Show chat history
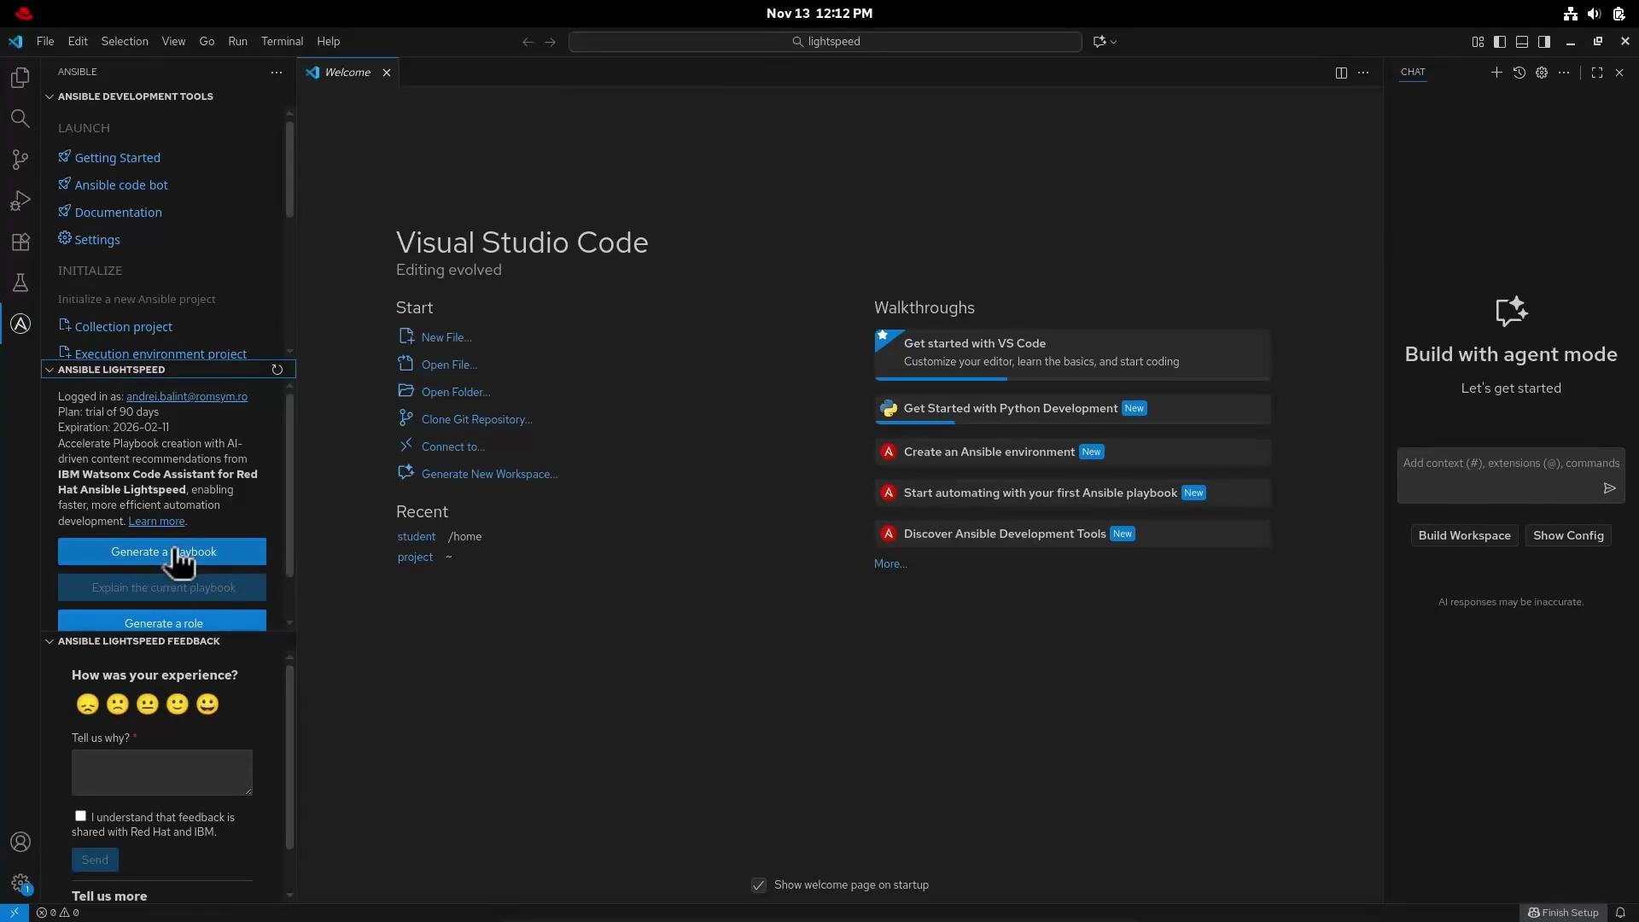Screen dimensions: 1639x922 (x=1519, y=73)
